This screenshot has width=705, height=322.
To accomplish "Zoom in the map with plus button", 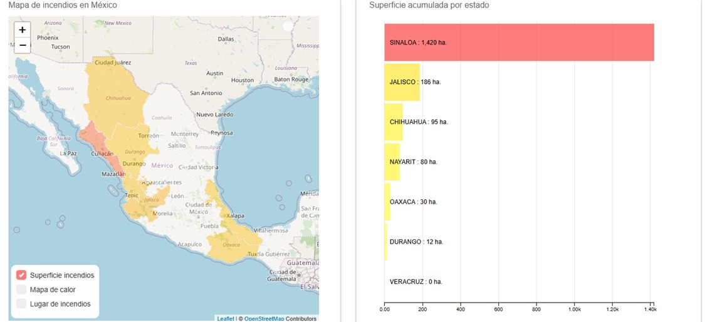I will tap(23, 29).
